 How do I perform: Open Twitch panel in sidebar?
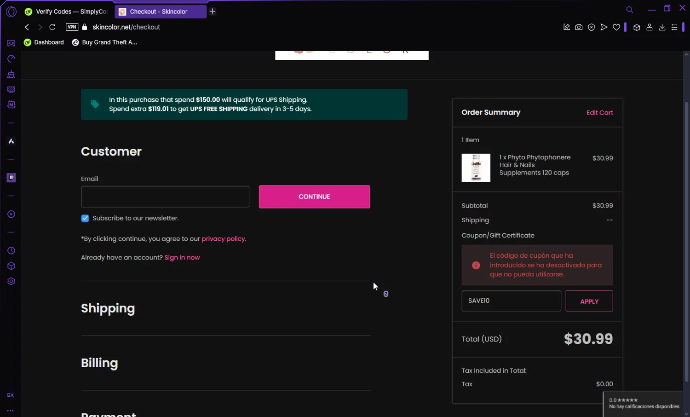11,178
